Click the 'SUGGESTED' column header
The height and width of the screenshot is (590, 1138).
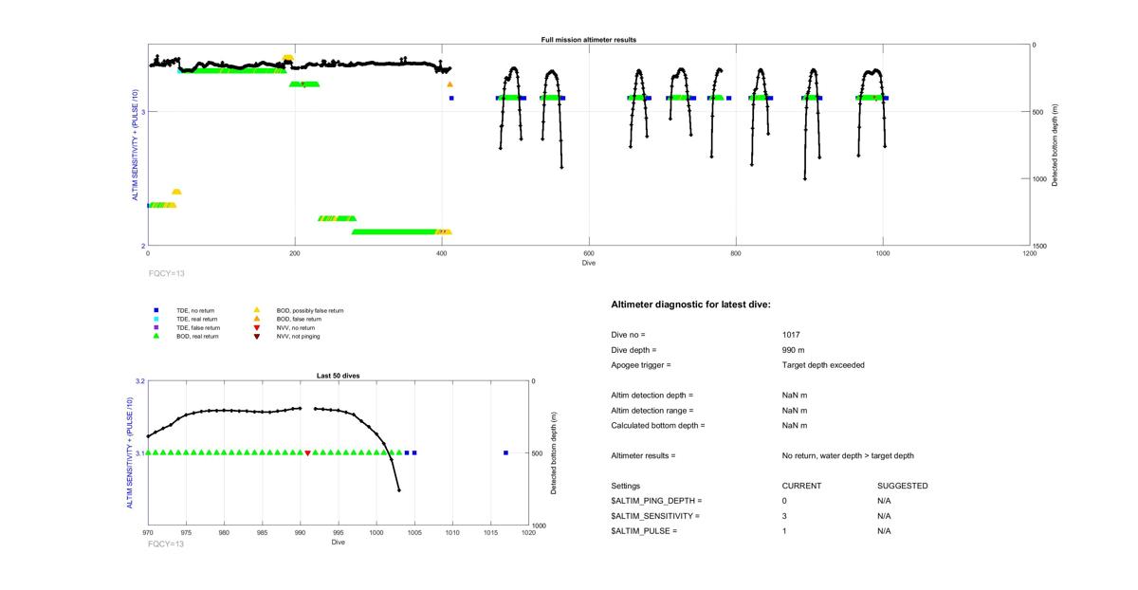click(x=903, y=487)
